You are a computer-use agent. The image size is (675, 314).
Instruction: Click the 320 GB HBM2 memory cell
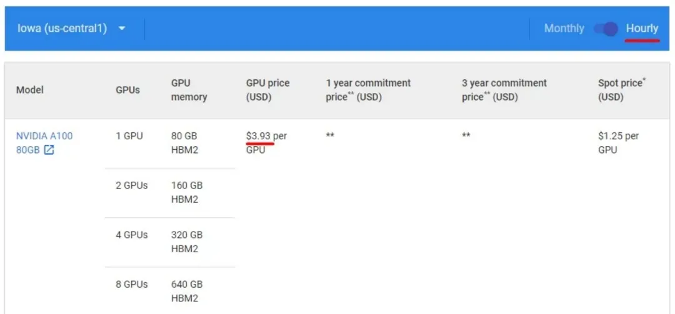click(x=187, y=242)
